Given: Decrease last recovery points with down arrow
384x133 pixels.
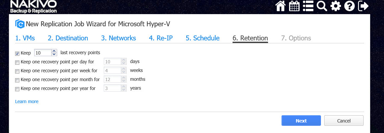Looking at the screenshot, I should [54, 54].
